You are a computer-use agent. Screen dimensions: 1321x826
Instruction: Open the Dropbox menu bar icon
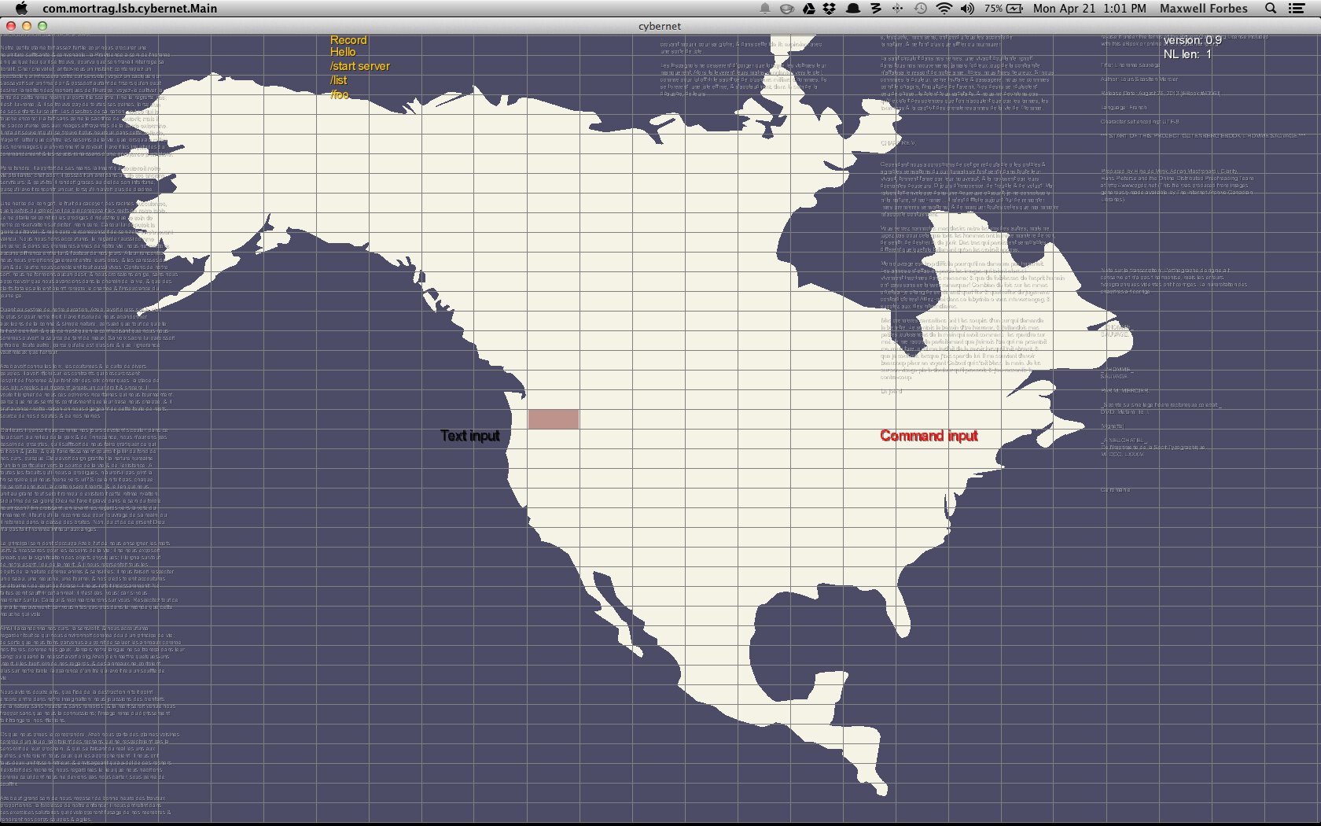click(830, 9)
